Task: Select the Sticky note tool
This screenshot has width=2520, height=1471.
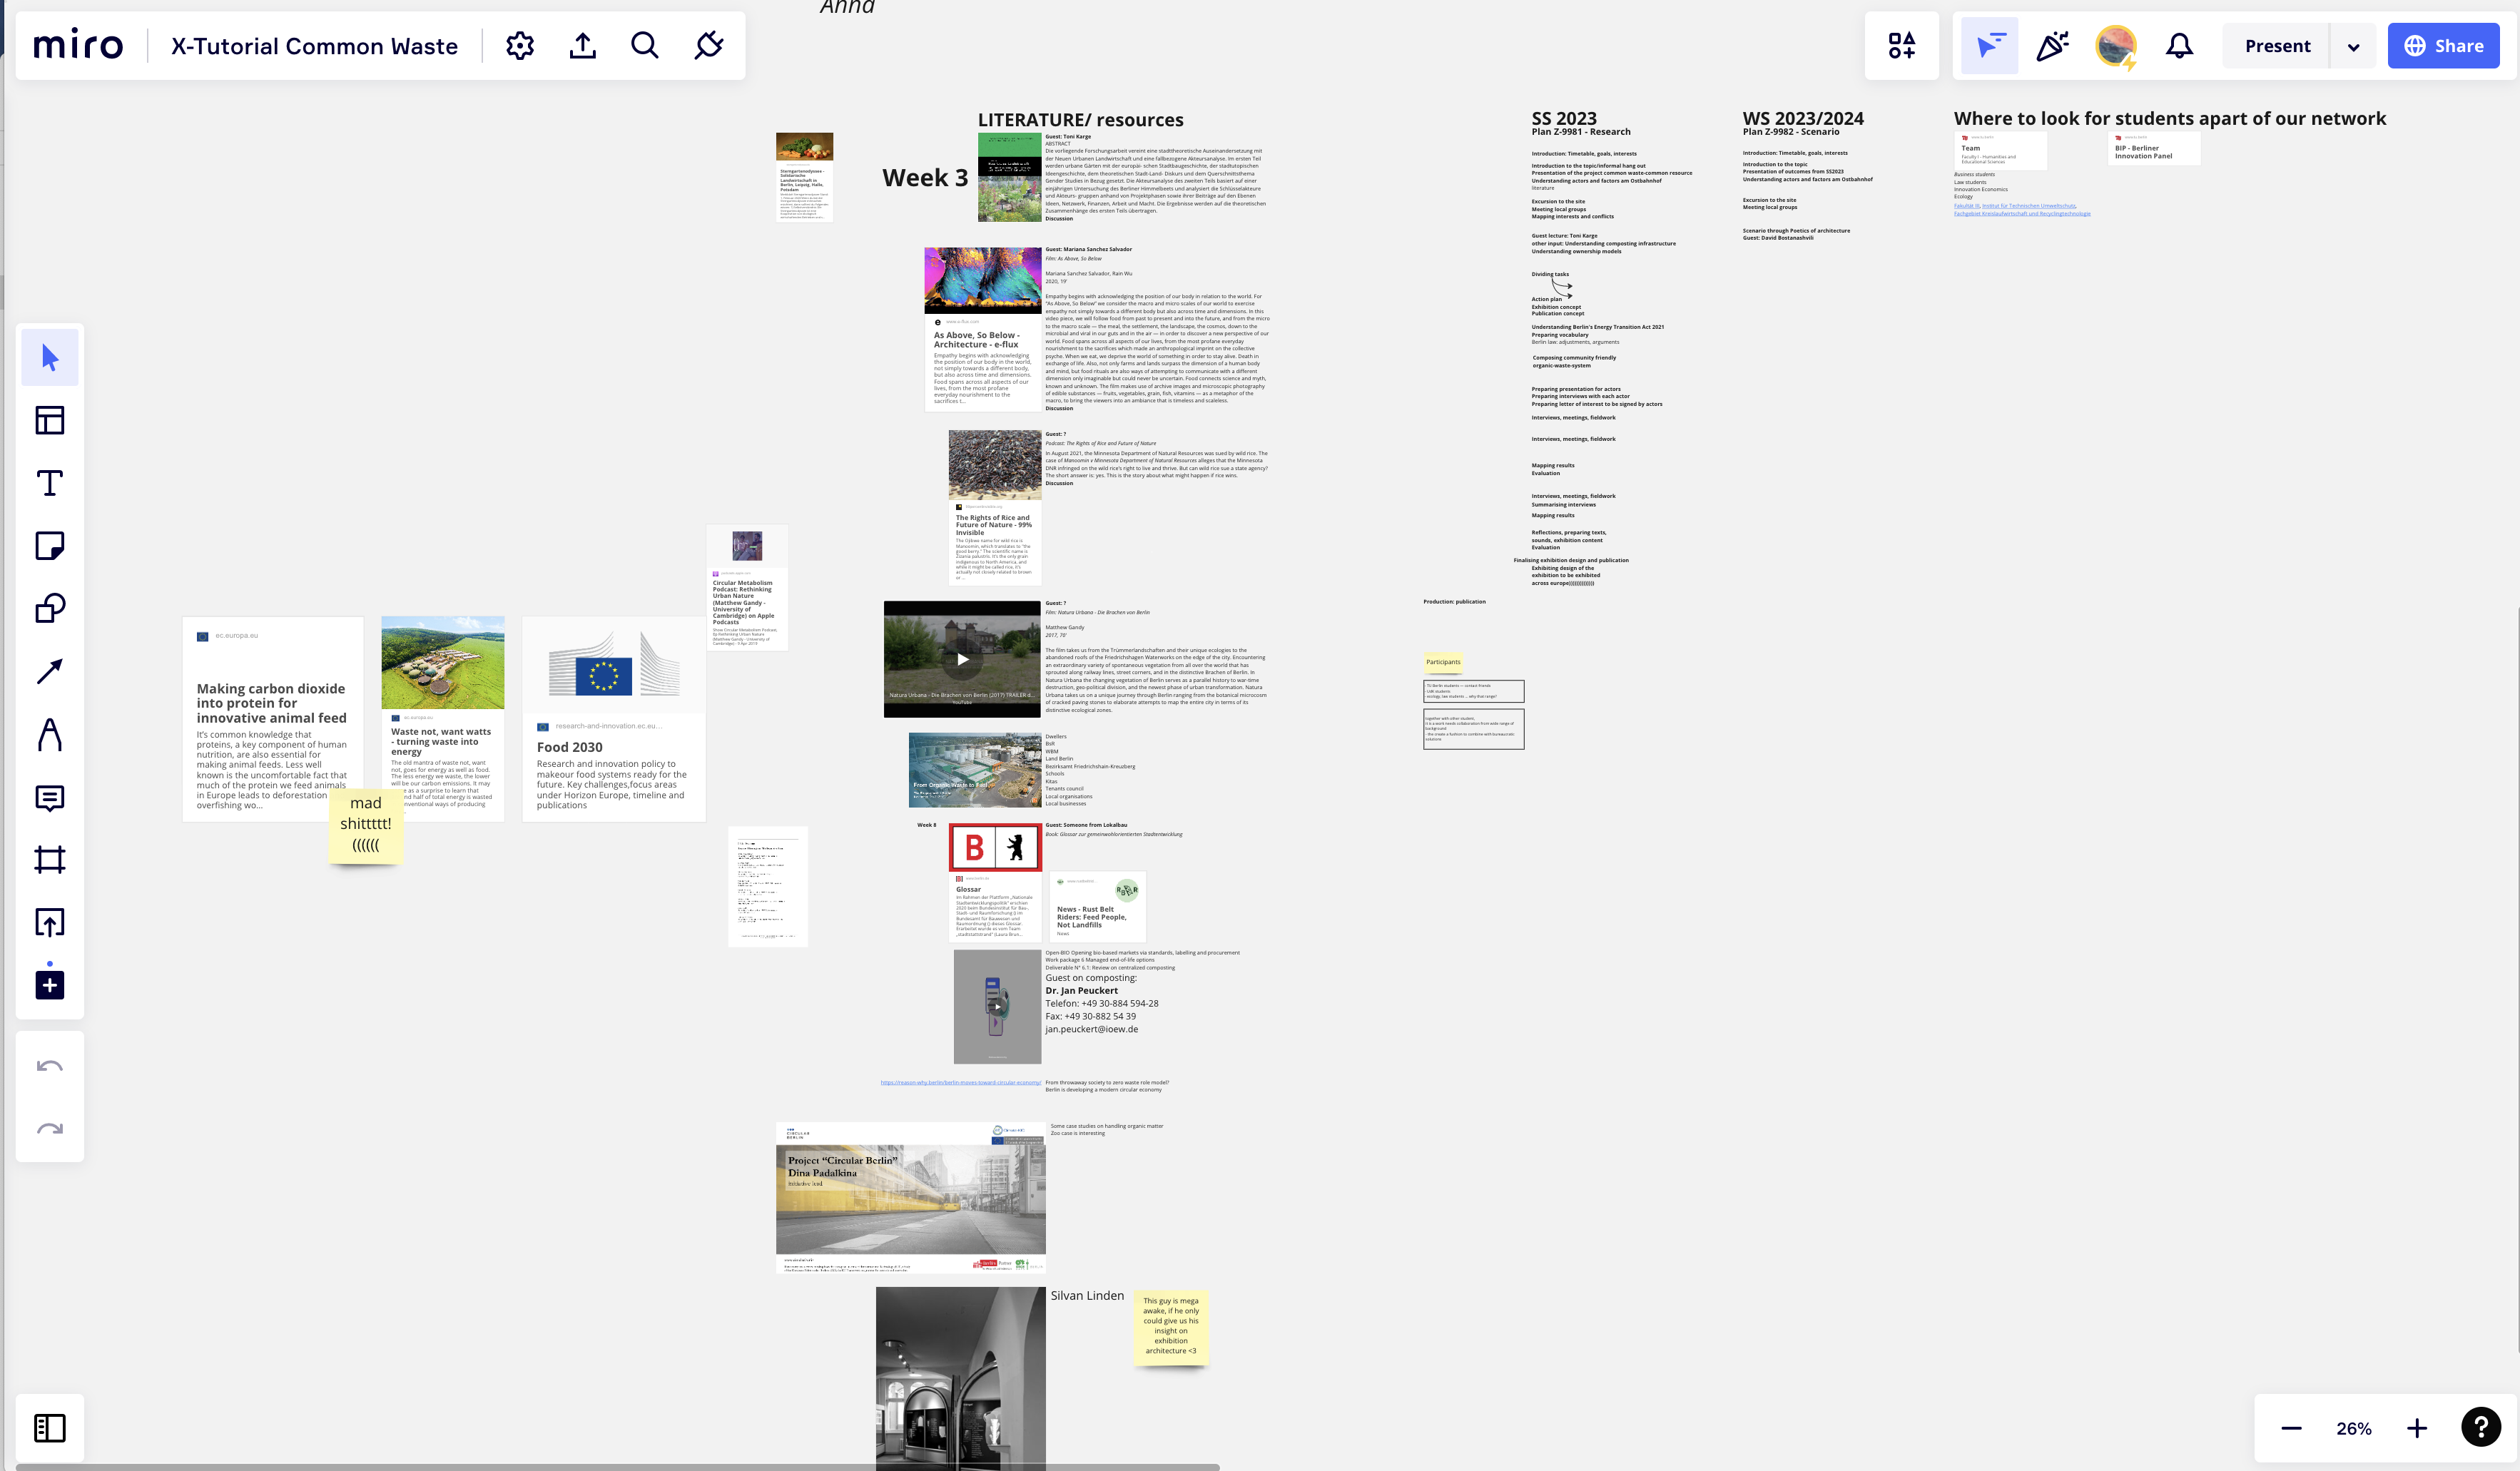Action: (x=49, y=546)
